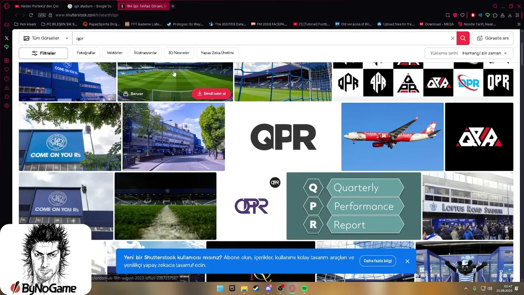Open the red and white QPA triangle logo on black
Viewport: 524px width, 295px height.
click(x=479, y=136)
